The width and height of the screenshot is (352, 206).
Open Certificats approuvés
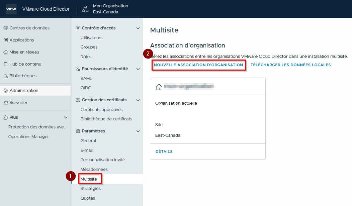101,109
